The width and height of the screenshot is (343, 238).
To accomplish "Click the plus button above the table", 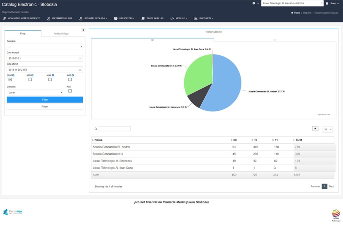I will [315, 128].
